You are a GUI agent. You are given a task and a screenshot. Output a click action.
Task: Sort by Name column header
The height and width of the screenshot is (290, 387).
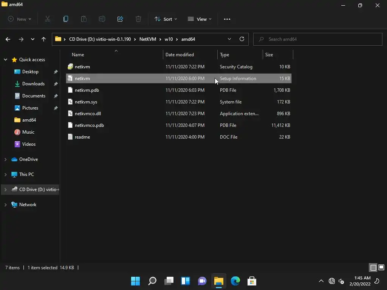[114, 54]
